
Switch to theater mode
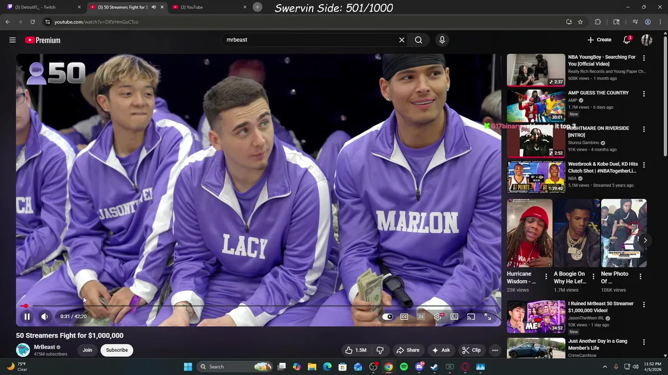pos(455,317)
